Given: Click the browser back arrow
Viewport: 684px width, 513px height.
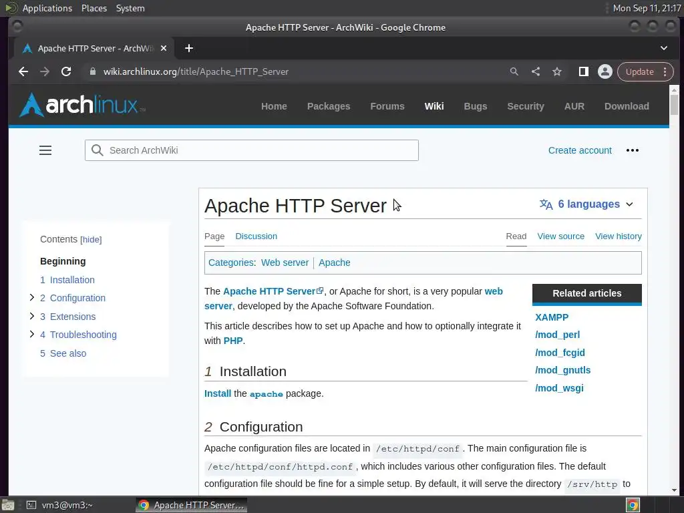Looking at the screenshot, I should (23, 71).
